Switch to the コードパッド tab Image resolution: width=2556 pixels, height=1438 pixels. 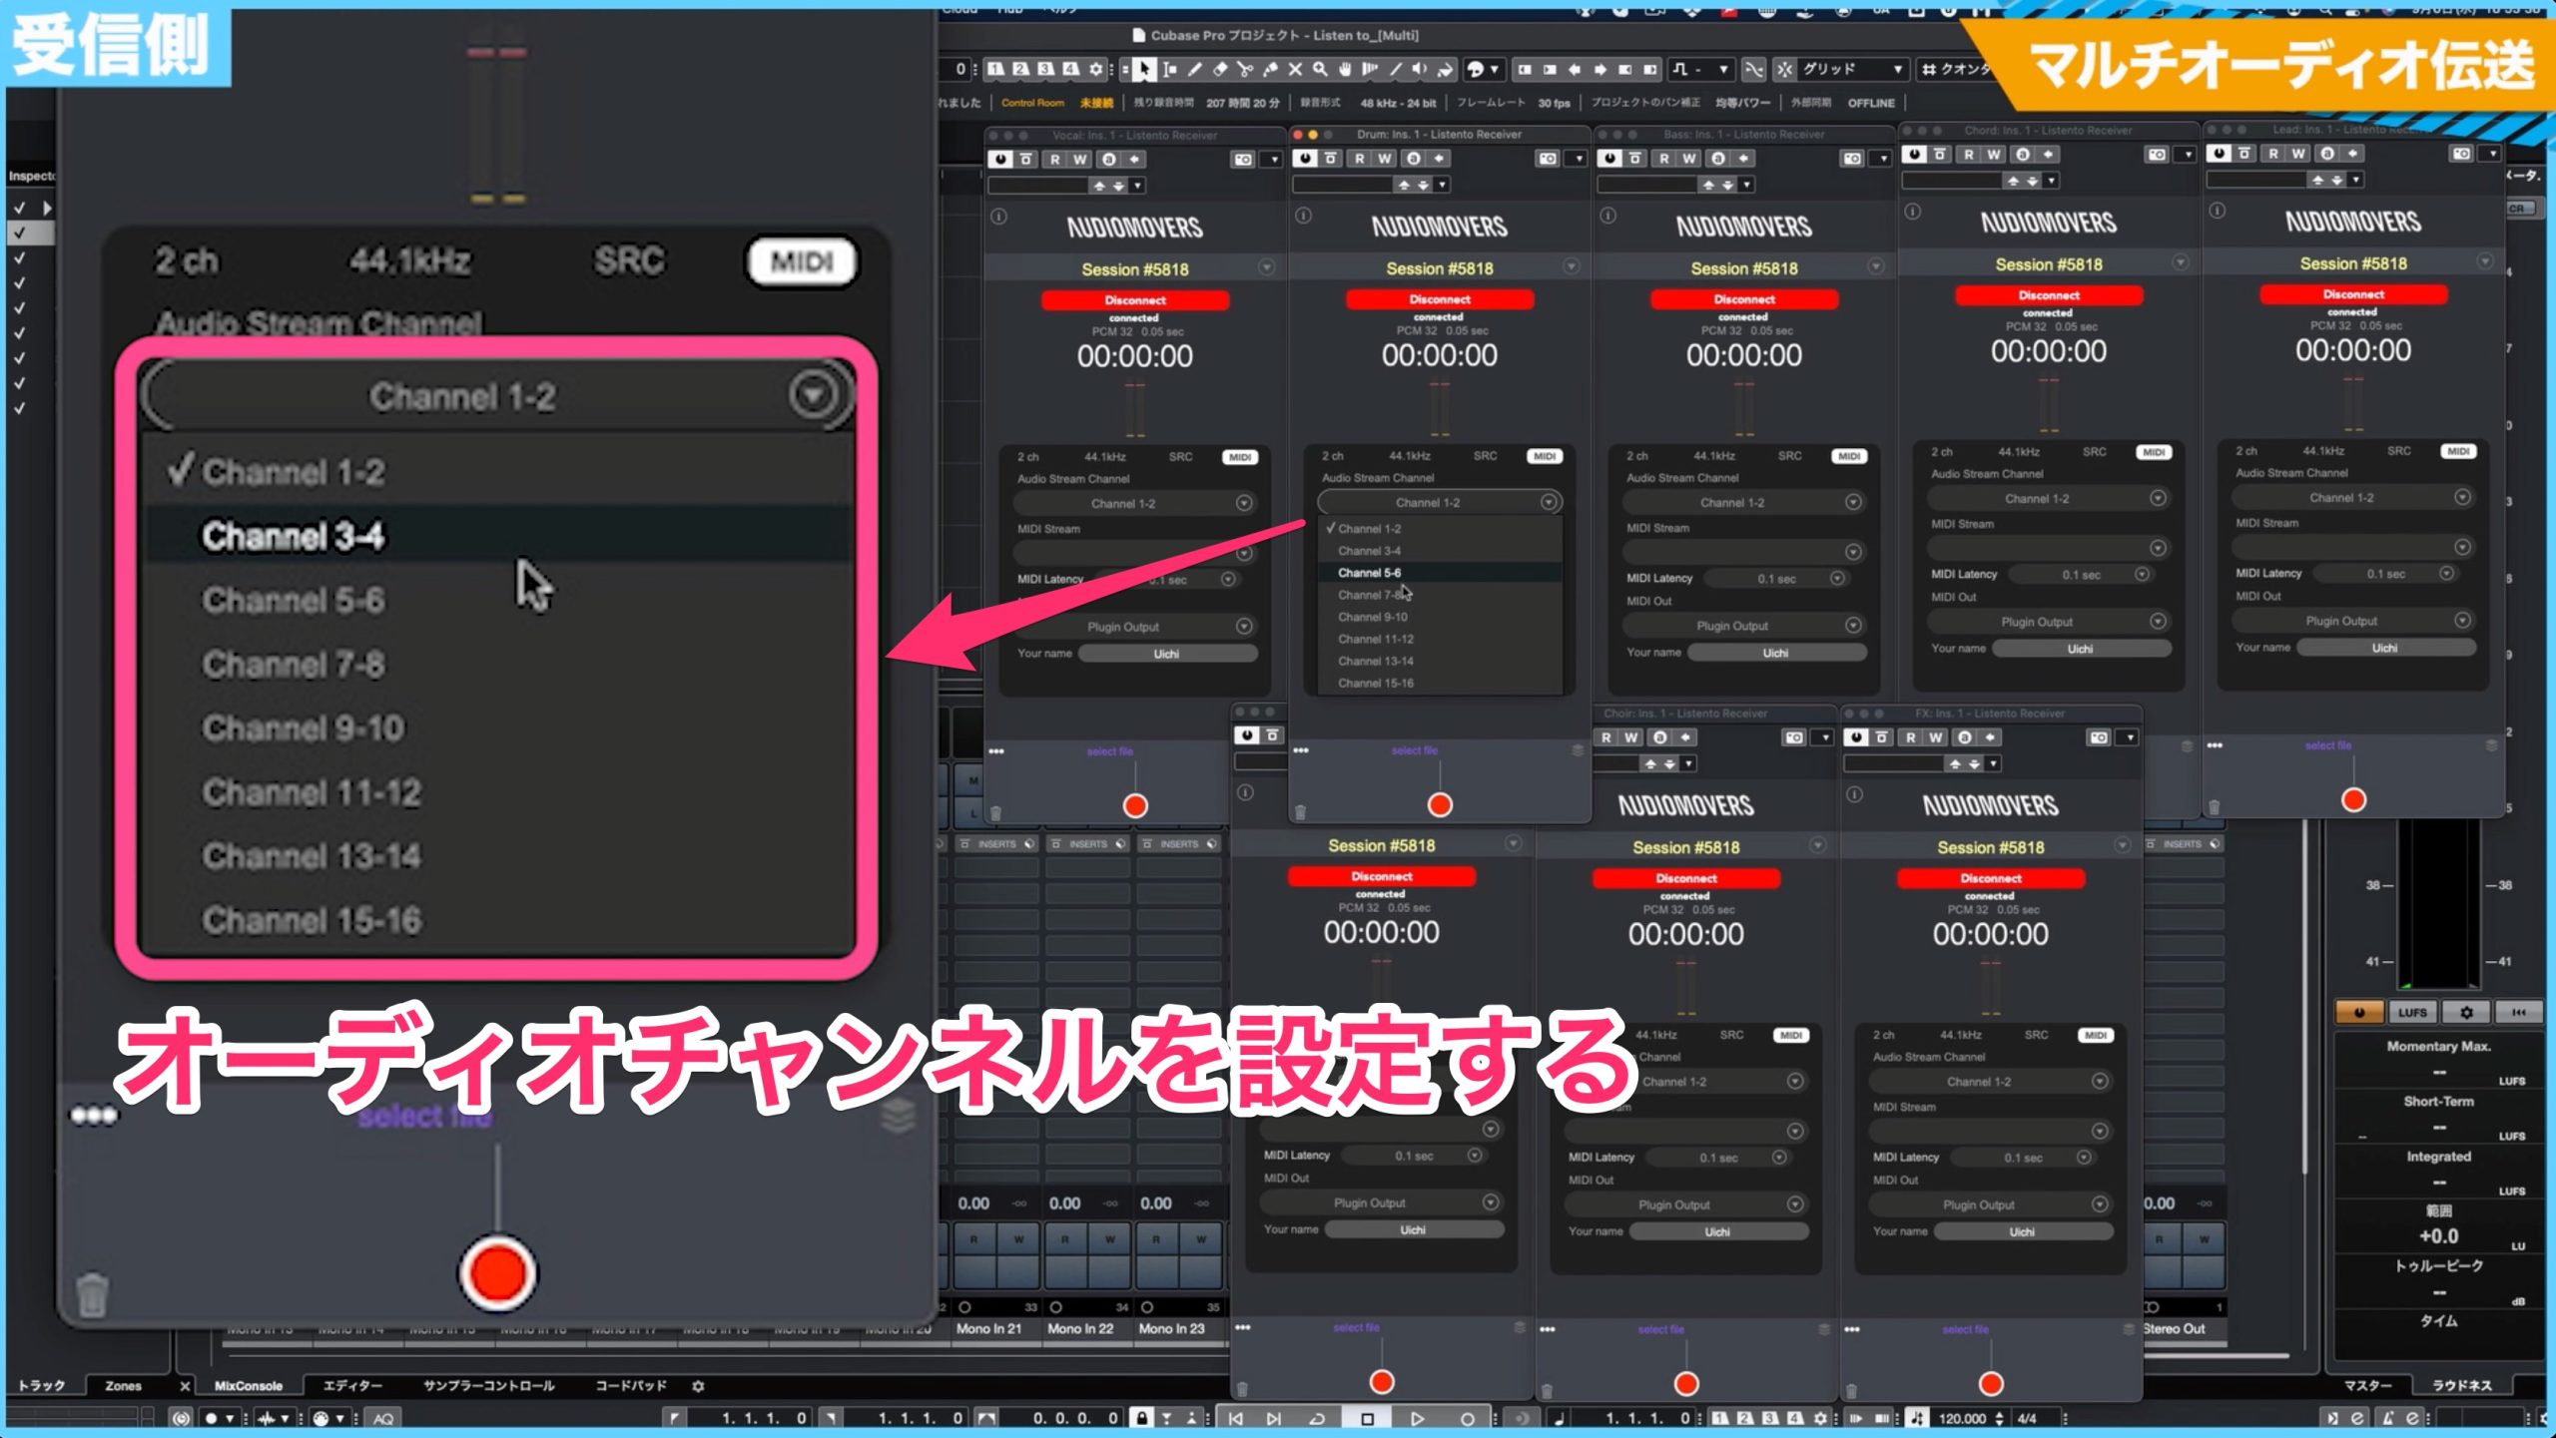[x=630, y=1386]
